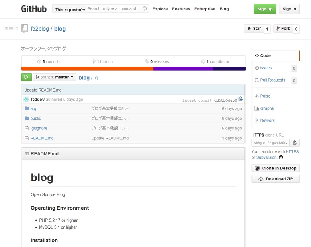Image resolution: width=311 pixels, height=247 pixels.
Task: Click dark navy segment of language bar
Action: click(x=229, y=69)
